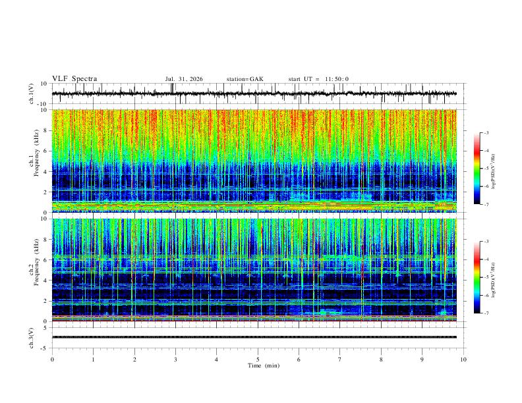The height and width of the screenshot is (403, 522).
Task: Click the 0 minute tick label on time axis
Action: pyautogui.click(x=52, y=360)
